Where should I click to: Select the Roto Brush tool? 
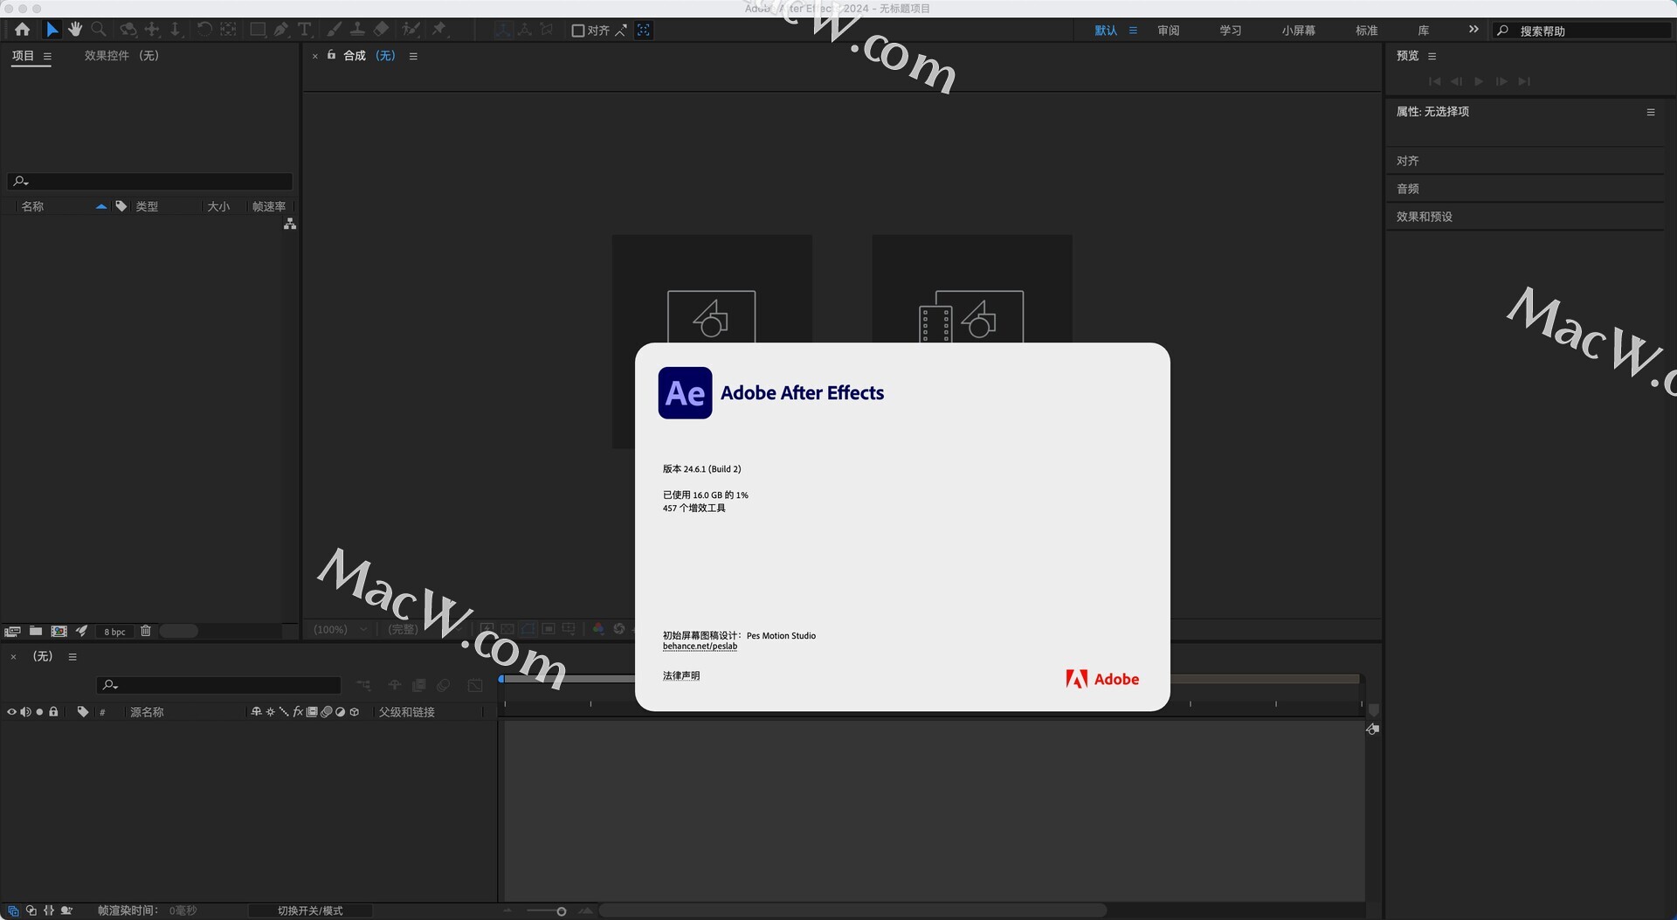point(411,30)
